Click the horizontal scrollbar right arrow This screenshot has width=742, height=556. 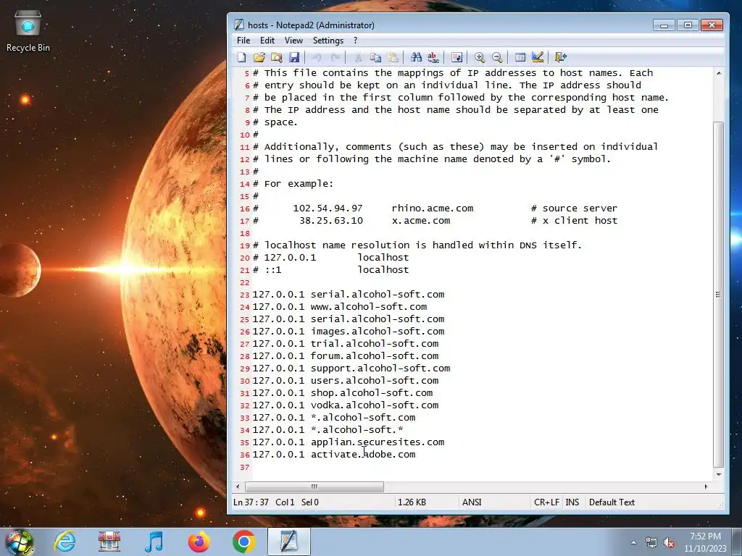[706, 486]
